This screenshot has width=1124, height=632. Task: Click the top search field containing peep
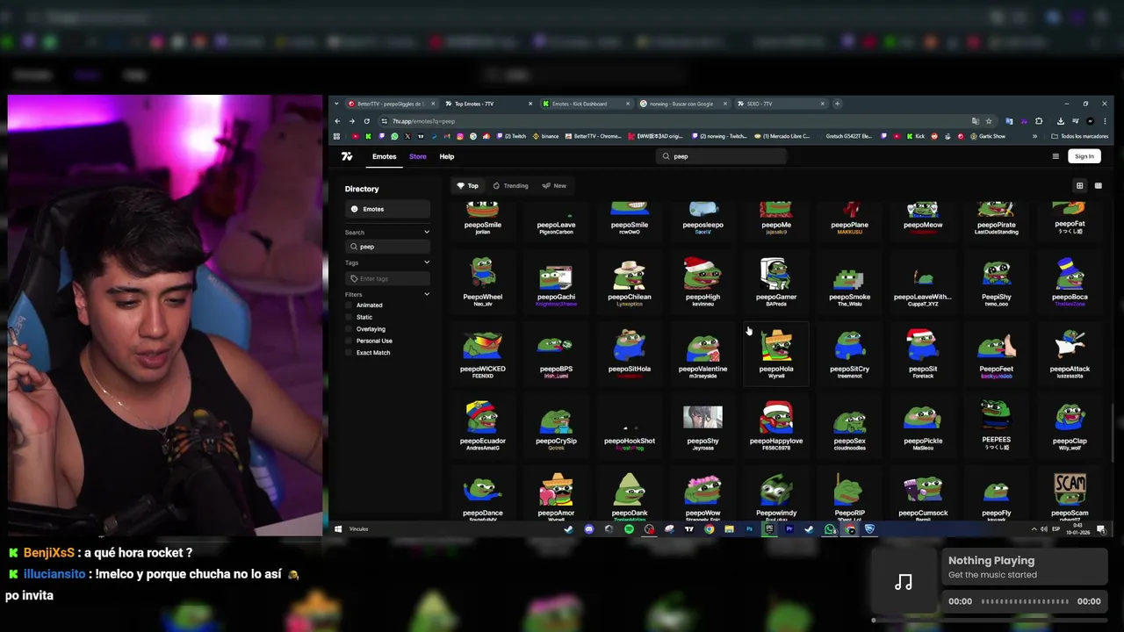click(721, 156)
